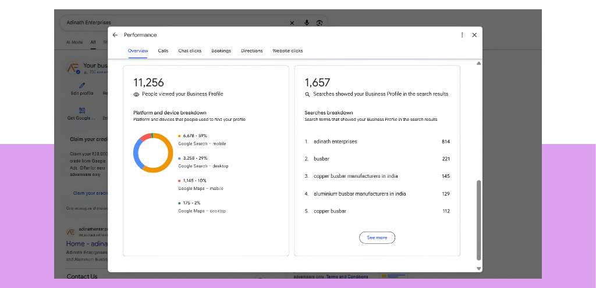Image resolution: width=596 pixels, height=288 pixels.
Task: Click the '1,657' searches number
Action: pyautogui.click(x=317, y=82)
